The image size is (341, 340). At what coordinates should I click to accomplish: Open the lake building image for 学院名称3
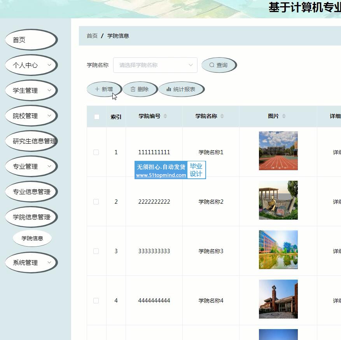(278, 250)
